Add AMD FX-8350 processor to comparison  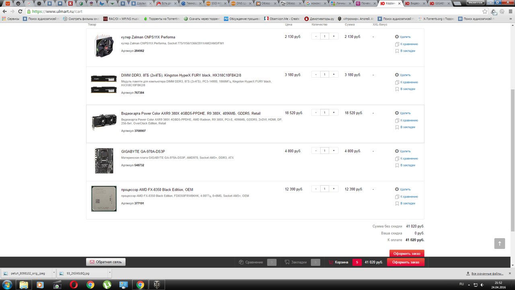406,197
